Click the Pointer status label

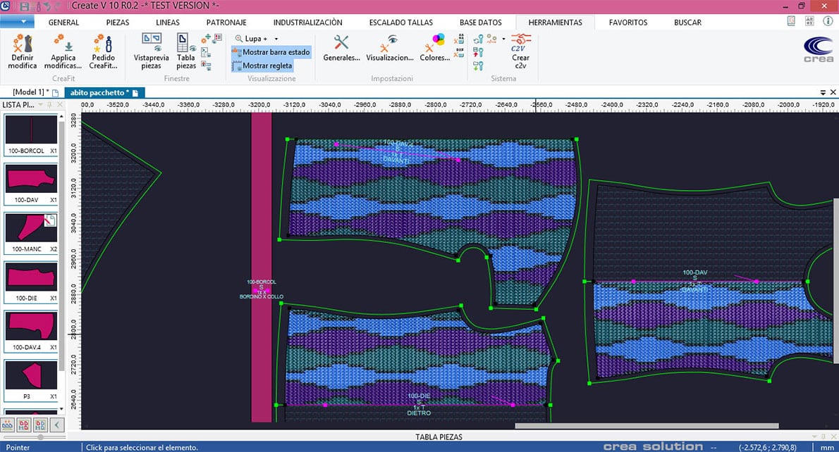pos(18,447)
